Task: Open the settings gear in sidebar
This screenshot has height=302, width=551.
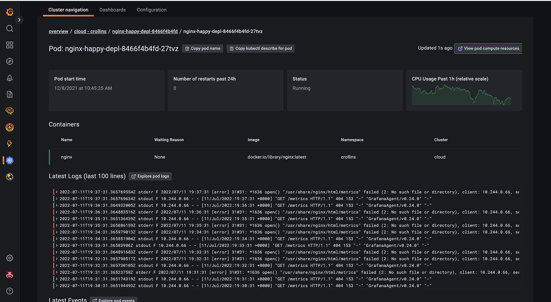Action: click(10, 258)
